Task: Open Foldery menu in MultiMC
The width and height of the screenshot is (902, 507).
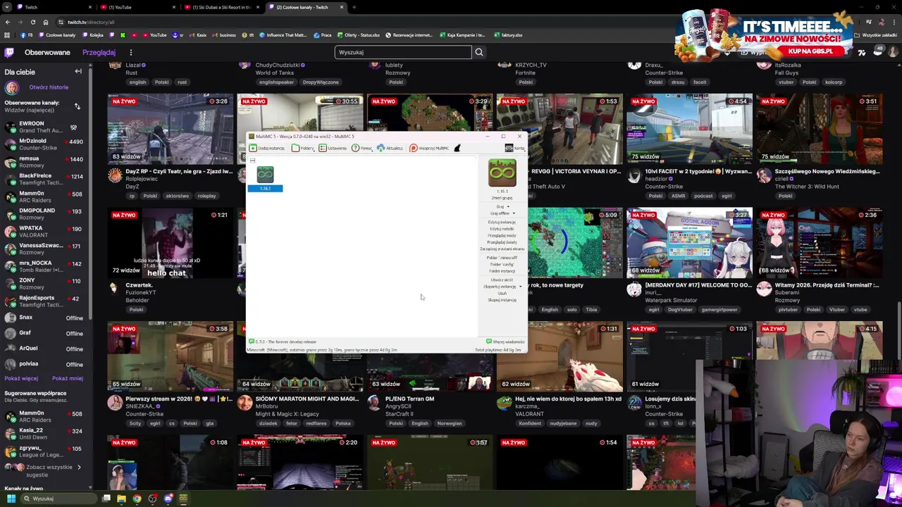Action: (303, 148)
